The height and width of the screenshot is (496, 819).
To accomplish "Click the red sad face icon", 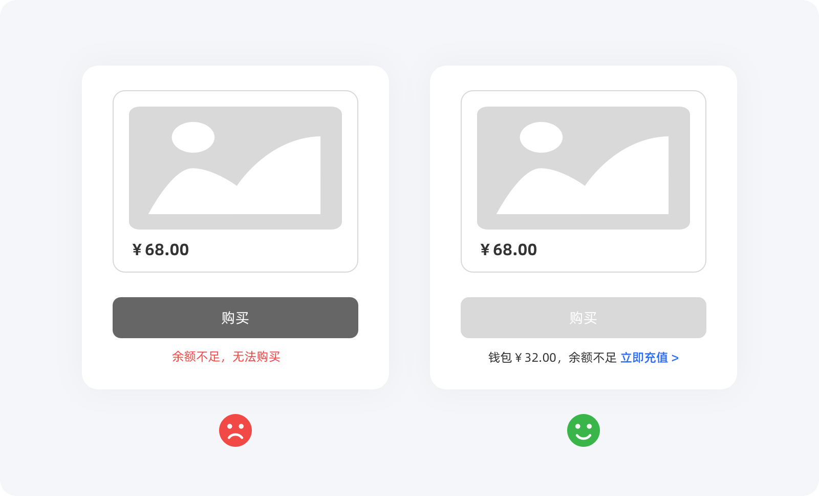I will pyautogui.click(x=235, y=430).
